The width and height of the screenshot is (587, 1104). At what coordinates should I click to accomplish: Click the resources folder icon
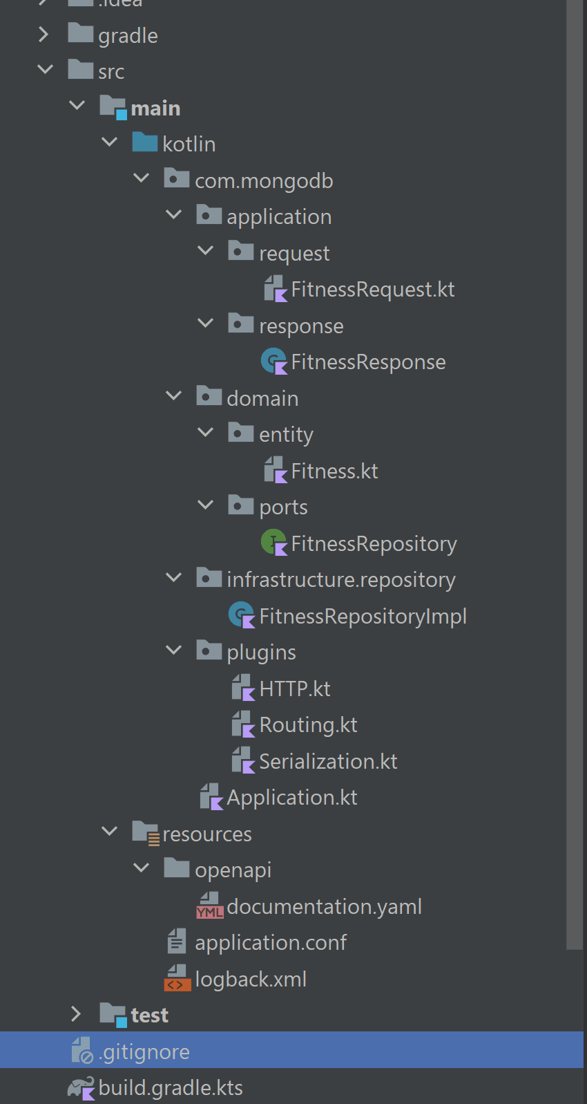click(x=145, y=833)
